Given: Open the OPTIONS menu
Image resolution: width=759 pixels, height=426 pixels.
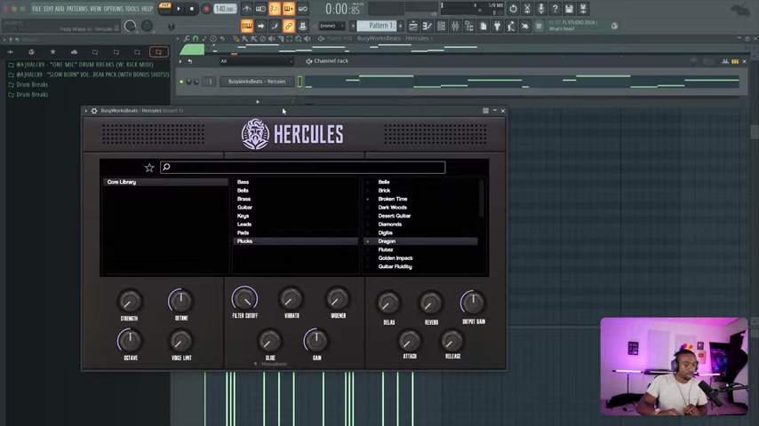Looking at the screenshot, I should pos(113,9).
